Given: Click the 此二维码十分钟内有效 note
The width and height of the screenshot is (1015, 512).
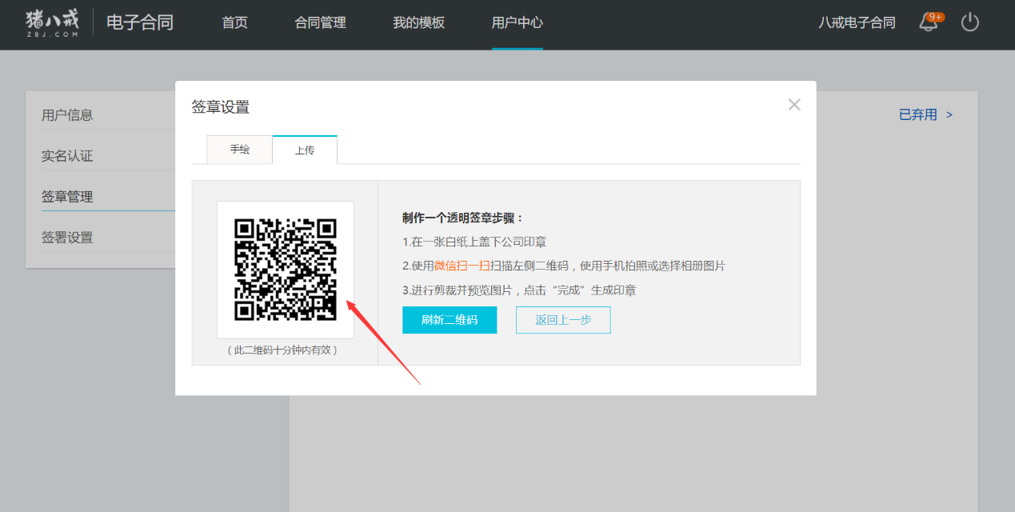Looking at the screenshot, I should [283, 350].
